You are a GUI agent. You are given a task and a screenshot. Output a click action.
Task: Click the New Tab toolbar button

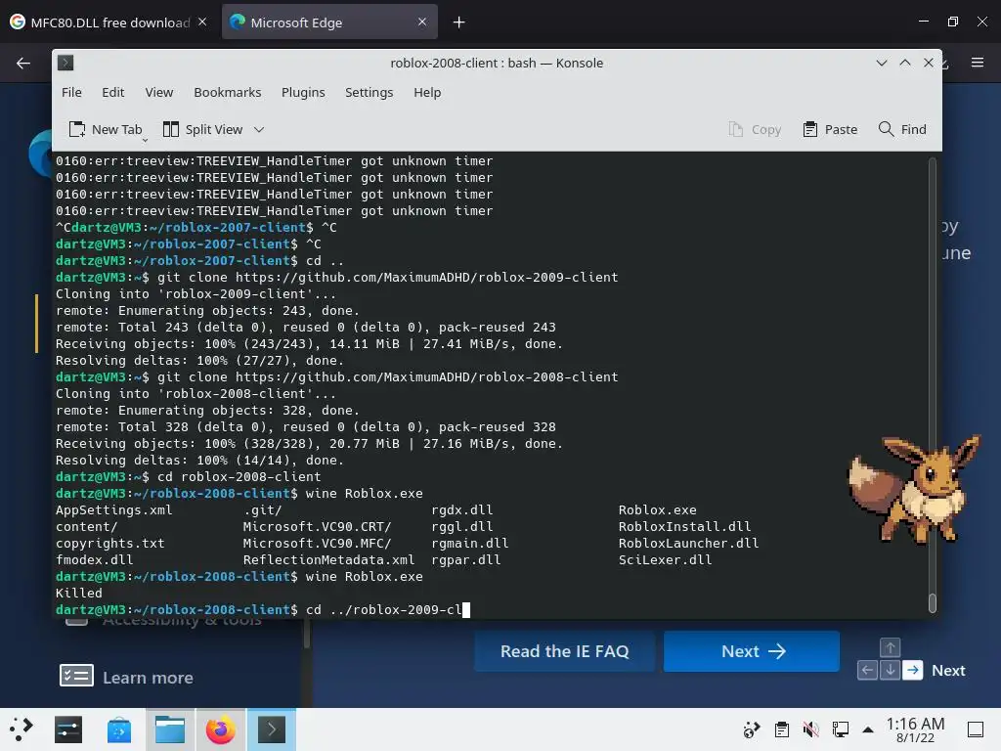pyautogui.click(x=106, y=130)
